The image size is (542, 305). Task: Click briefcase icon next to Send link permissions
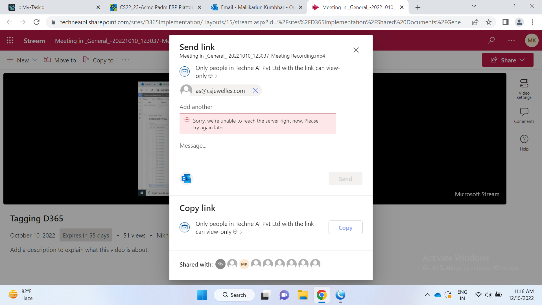coord(185,71)
